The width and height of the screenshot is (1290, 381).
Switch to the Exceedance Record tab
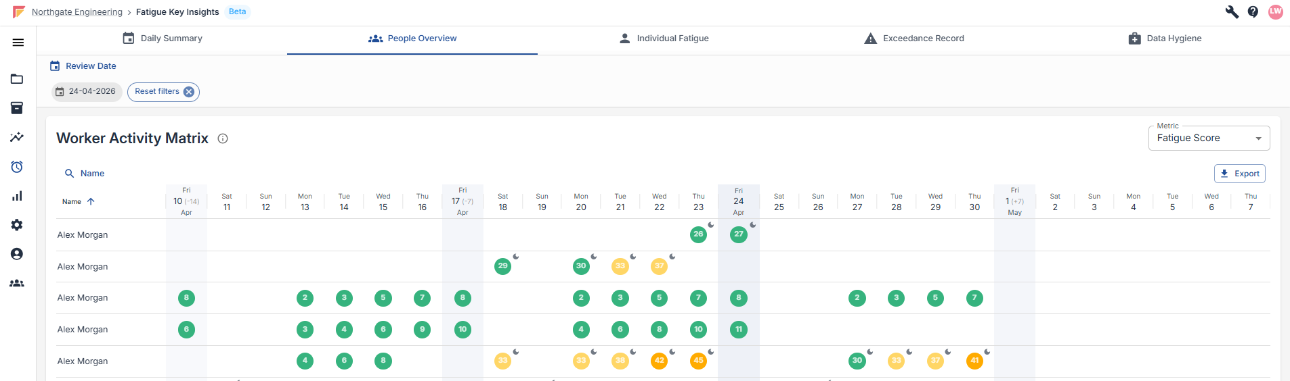[914, 39]
